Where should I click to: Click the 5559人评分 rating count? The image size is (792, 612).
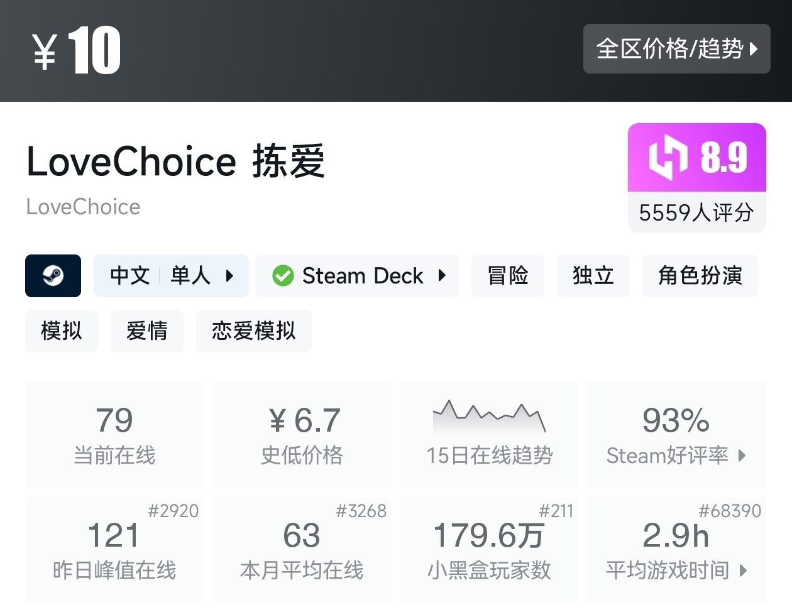tap(696, 213)
